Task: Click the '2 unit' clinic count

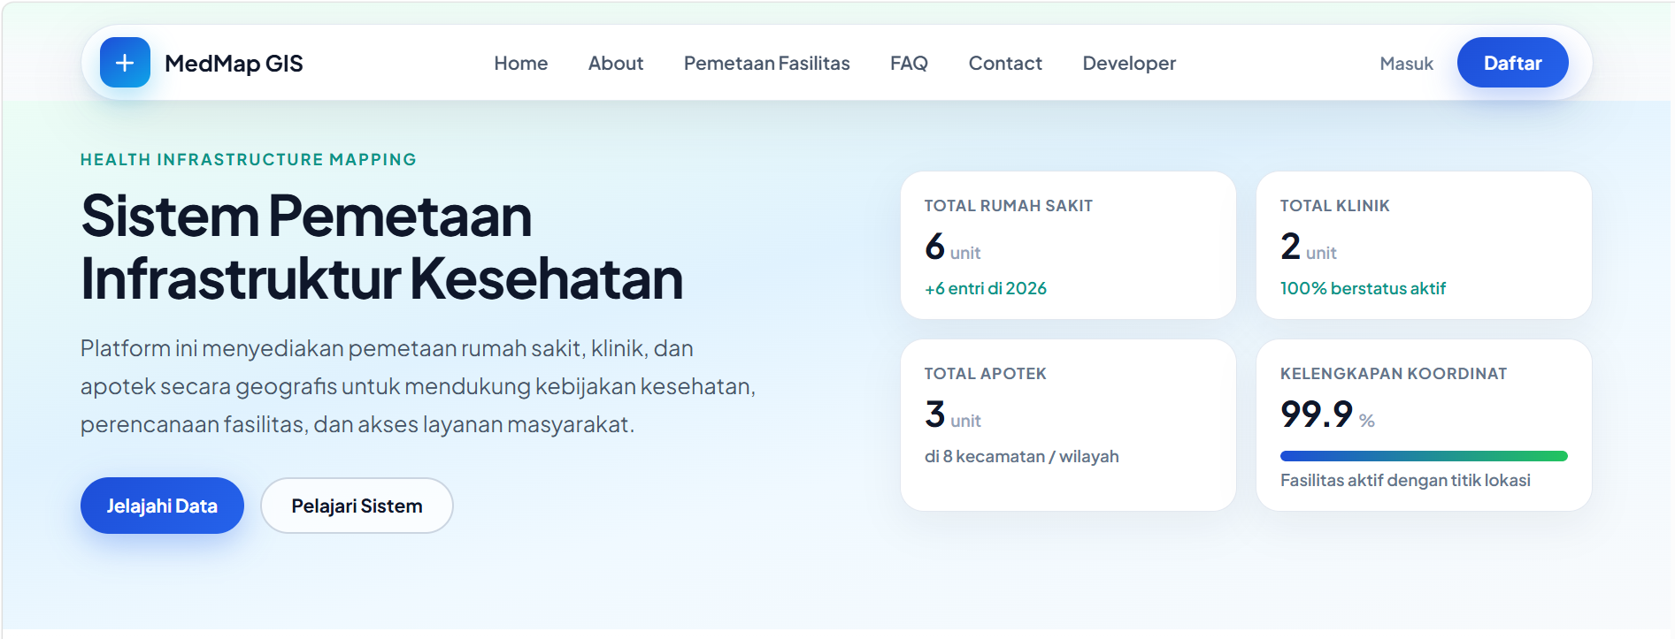Action: tap(1309, 247)
